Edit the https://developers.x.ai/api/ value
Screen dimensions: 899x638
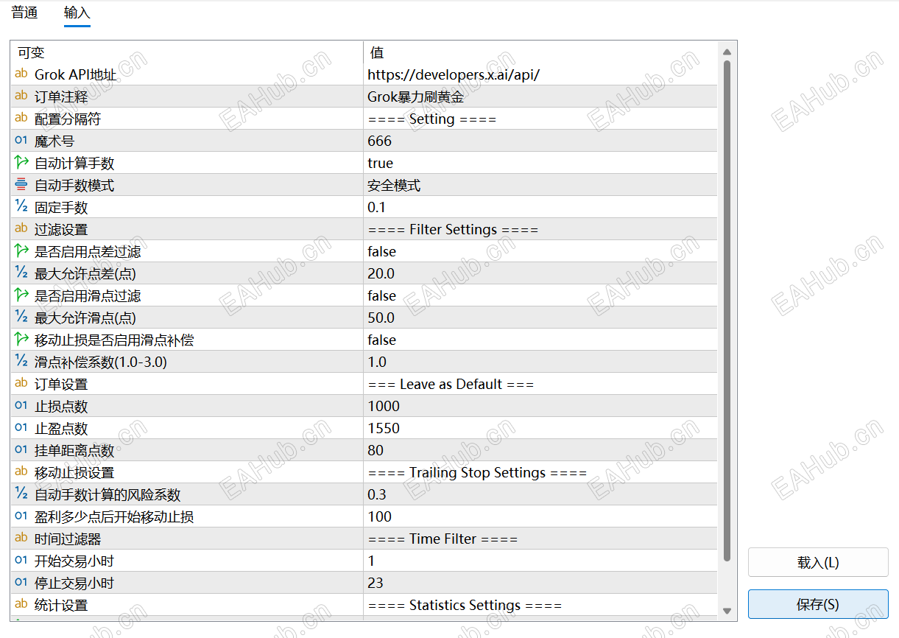(540, 74)
